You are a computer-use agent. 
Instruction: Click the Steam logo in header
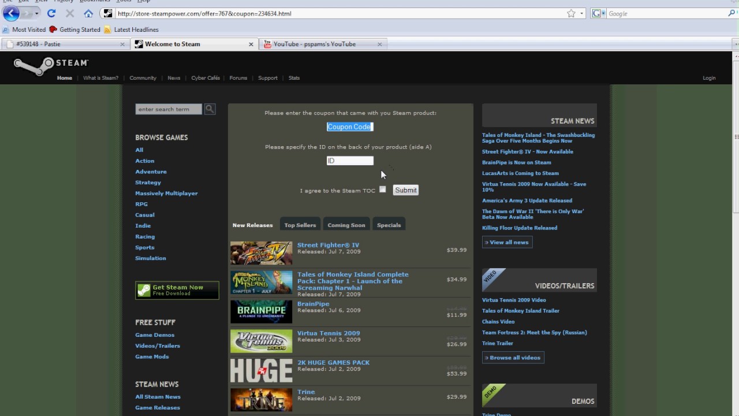click(51, 65)
